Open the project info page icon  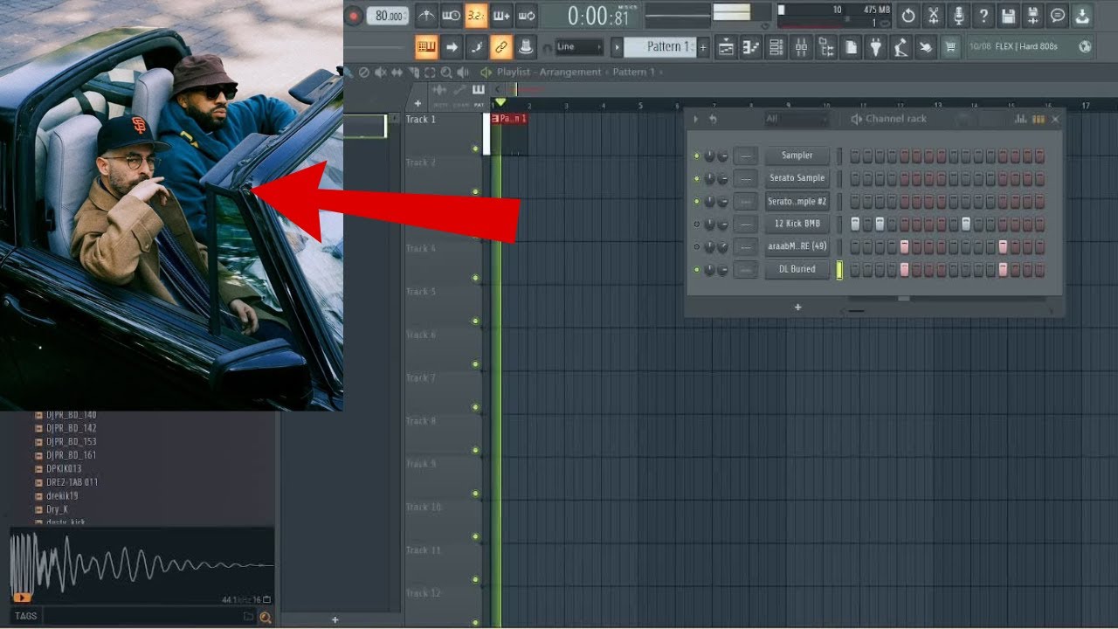click(x=852, y=47)
